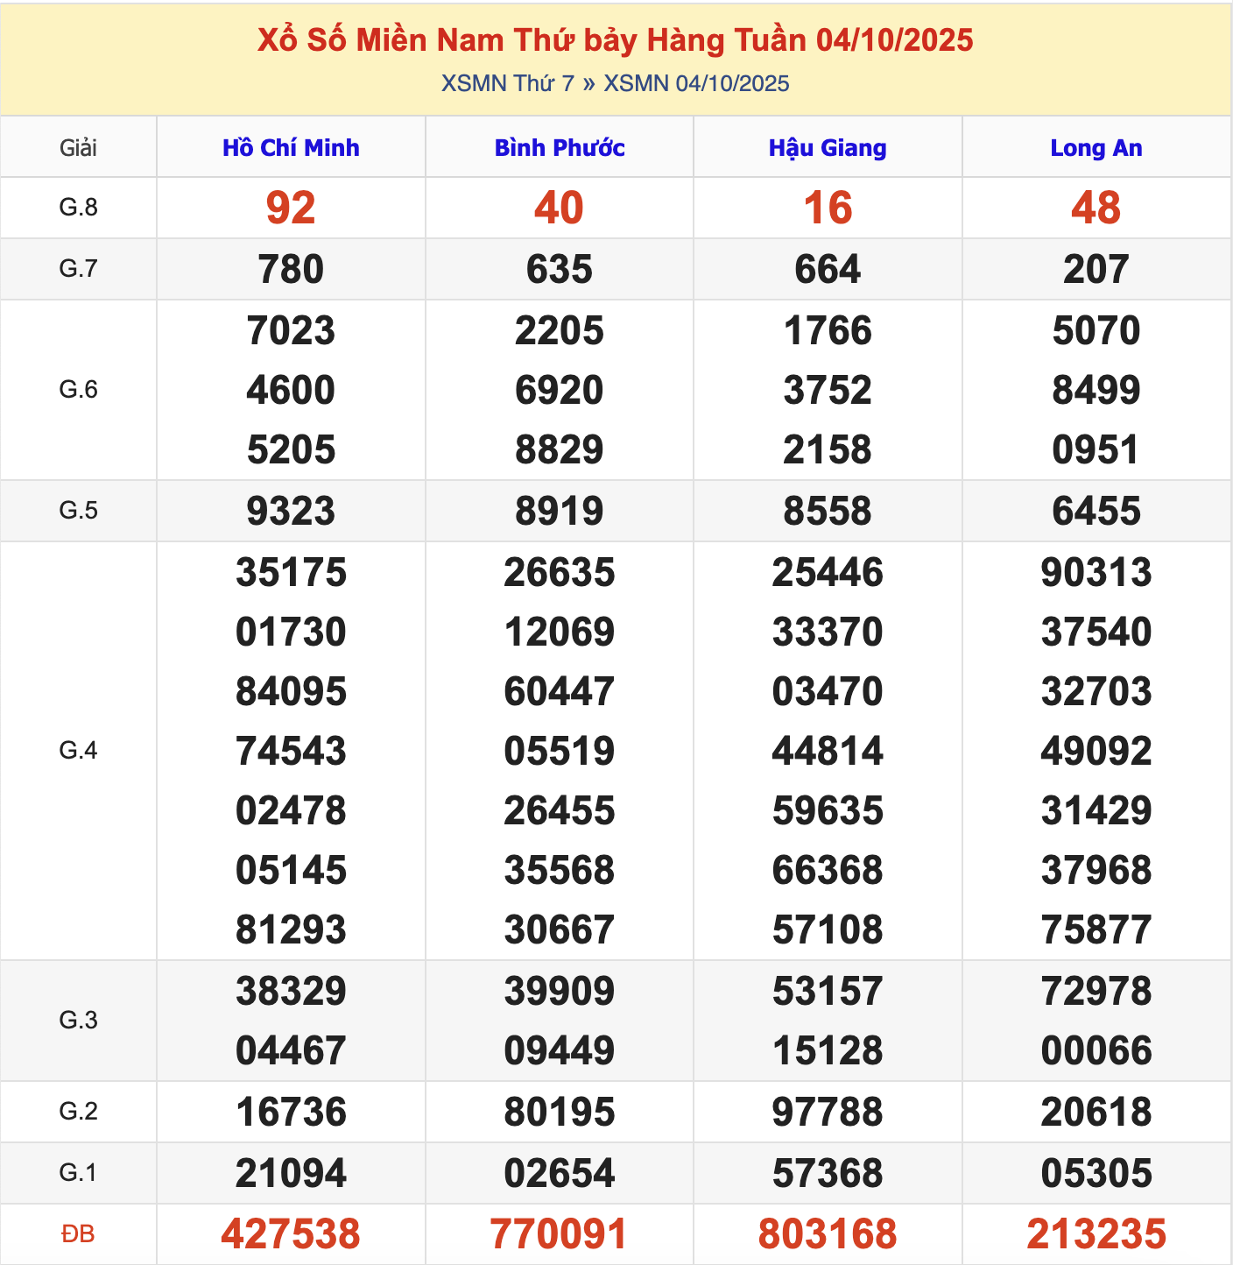This screenshot has width=1233, height=1265.
Task: Click the XSMN 04/10/2025 breadcrumb link
Action: point(696,83)
